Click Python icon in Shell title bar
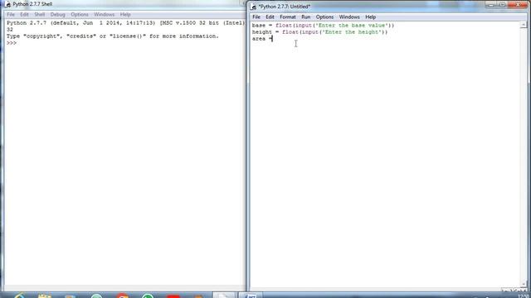Viewport: 531px width, 298px height. point(7,4)
